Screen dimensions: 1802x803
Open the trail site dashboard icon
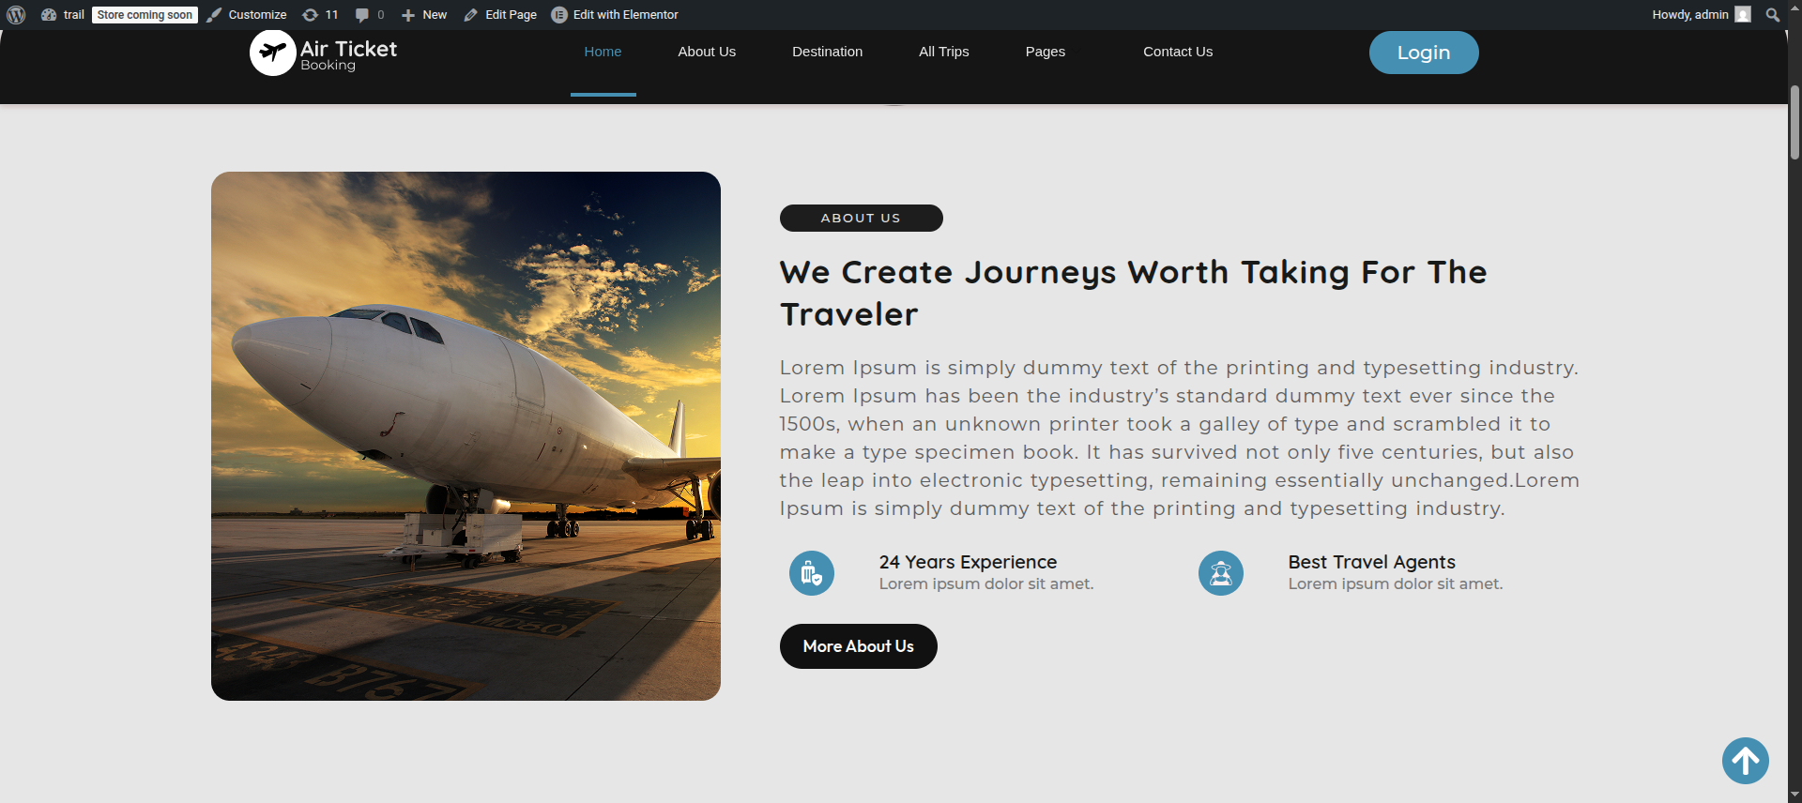click(x=49, y=15)
